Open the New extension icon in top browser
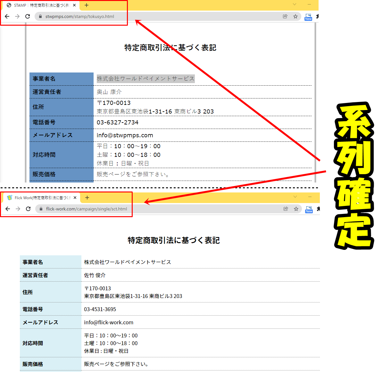This screenshot has width=391, height=374. tap(308, 17)
